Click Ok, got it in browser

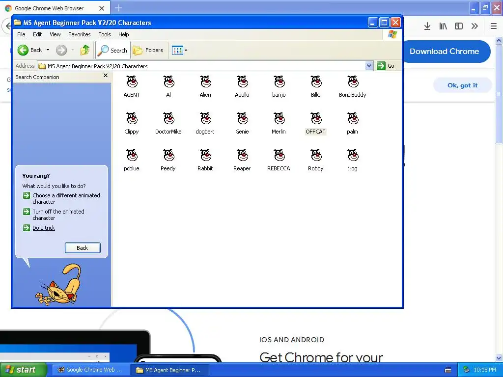(462, 85)
